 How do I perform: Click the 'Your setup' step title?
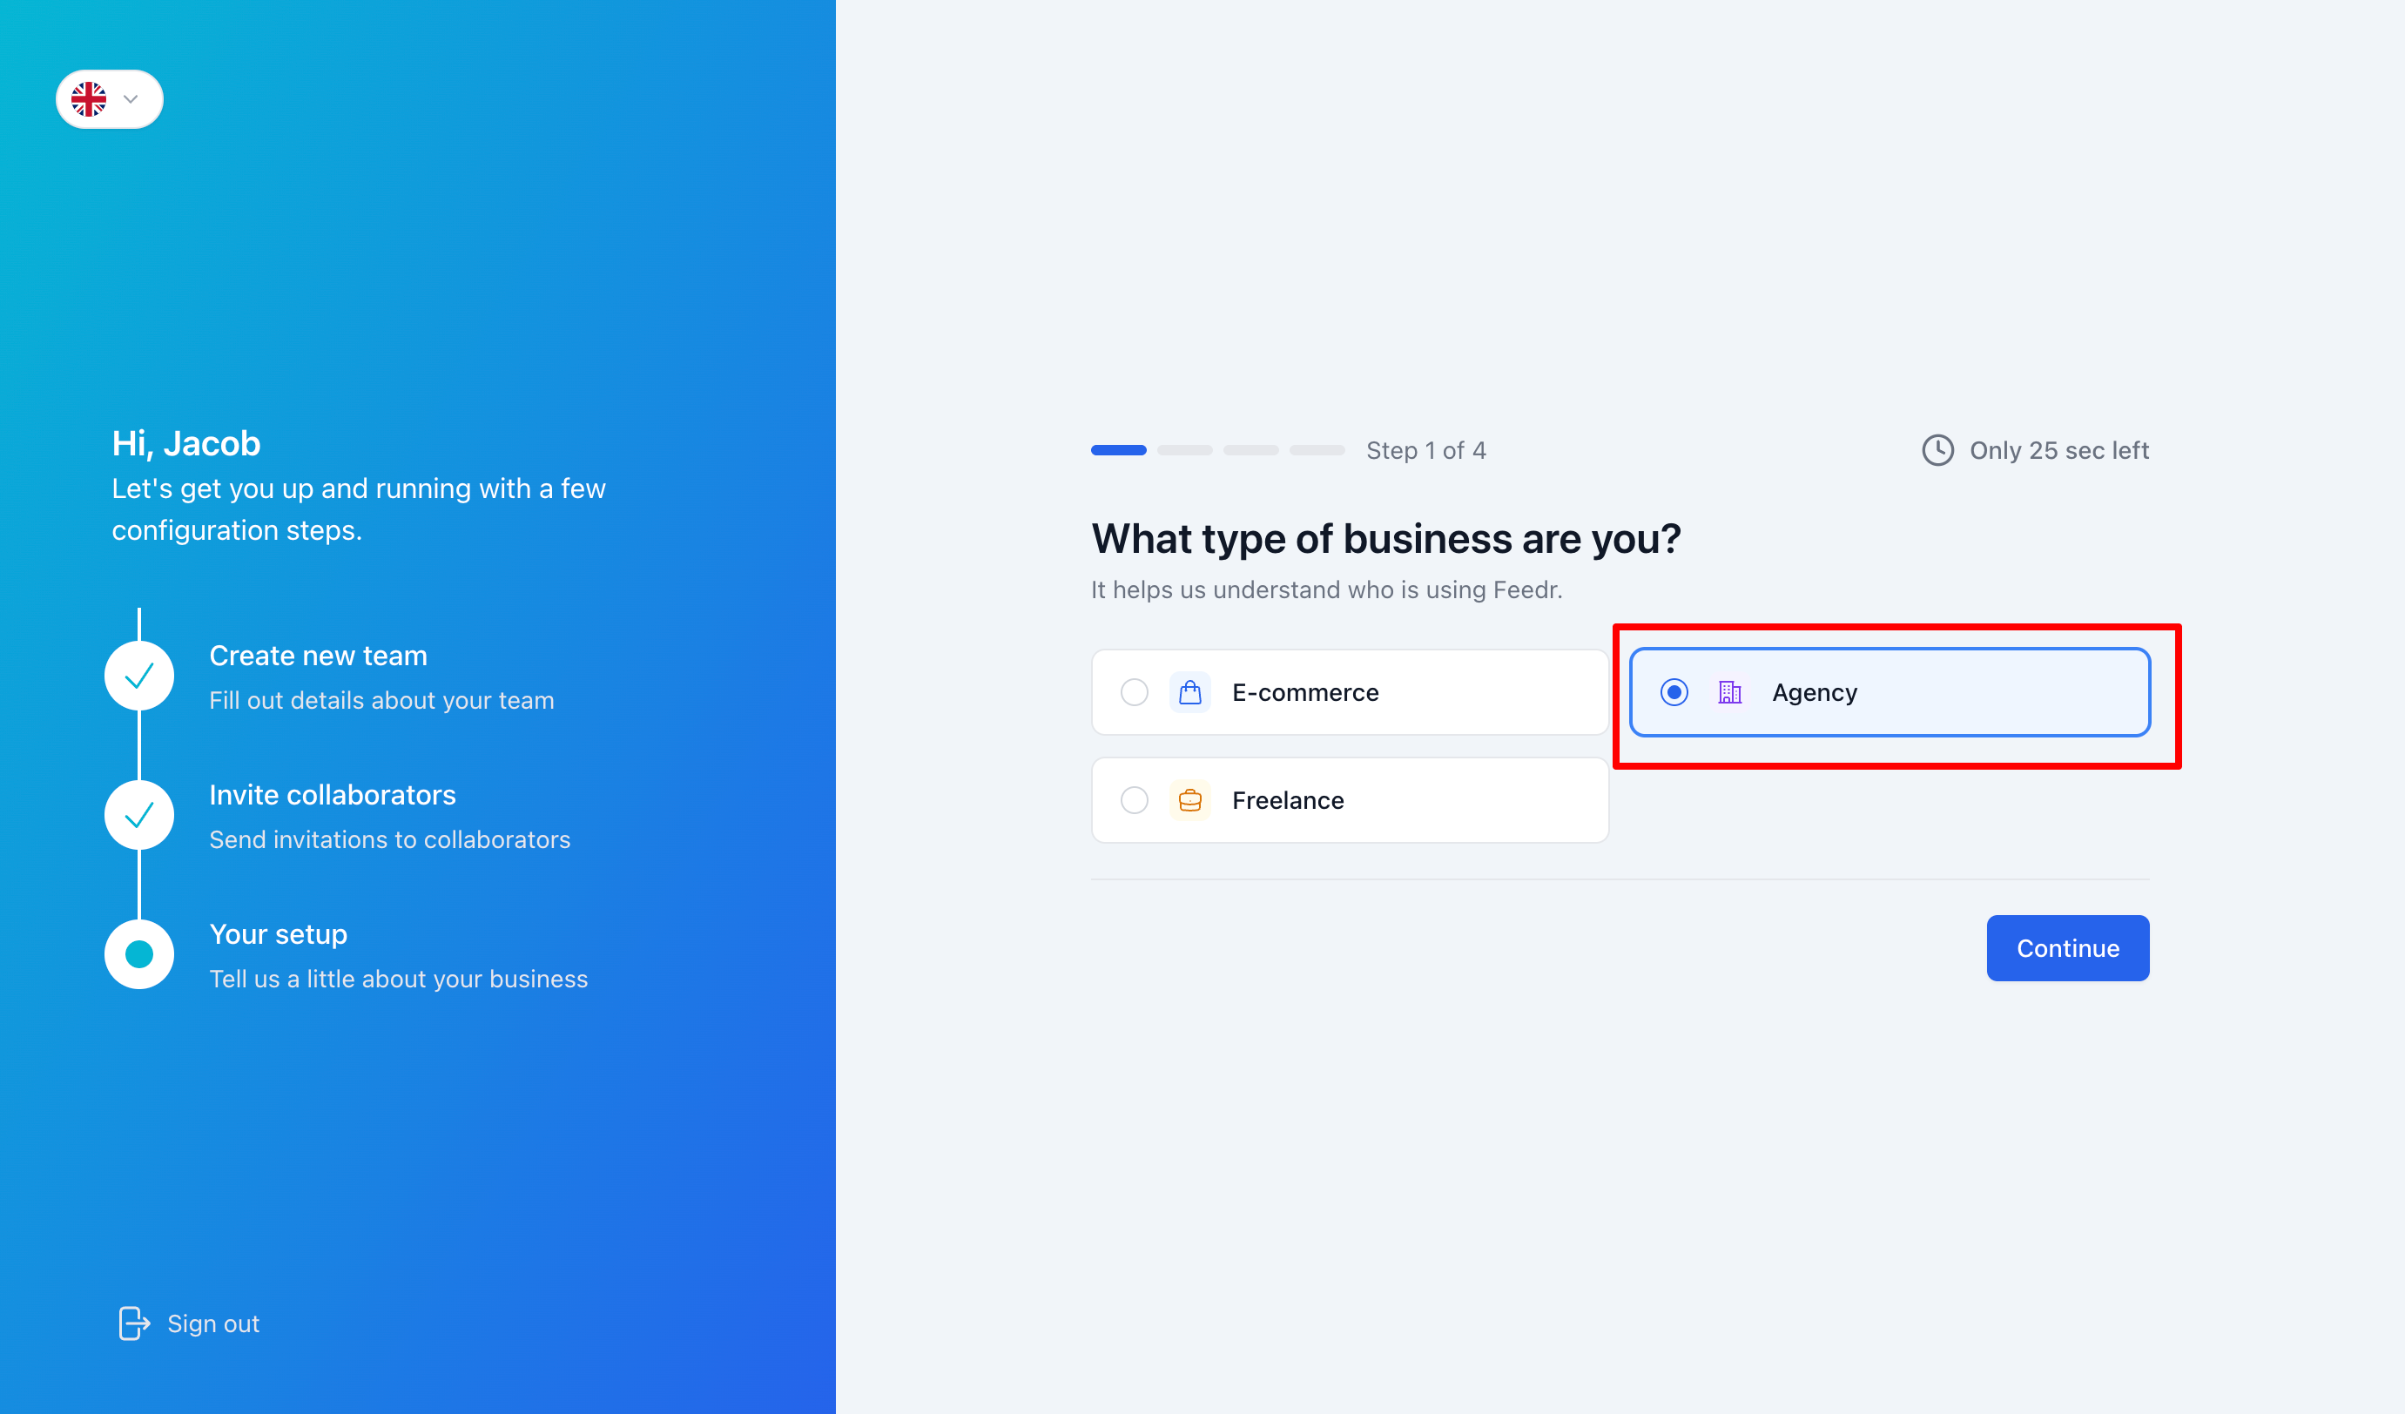[x=278, y=934]
